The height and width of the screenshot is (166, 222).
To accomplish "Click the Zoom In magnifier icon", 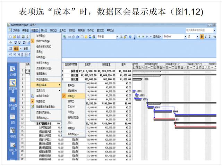I will coord(121,37).
